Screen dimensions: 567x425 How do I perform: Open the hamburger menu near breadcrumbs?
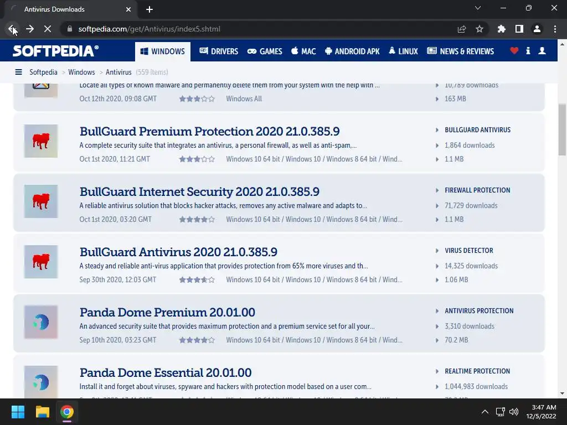click(18, 72)
